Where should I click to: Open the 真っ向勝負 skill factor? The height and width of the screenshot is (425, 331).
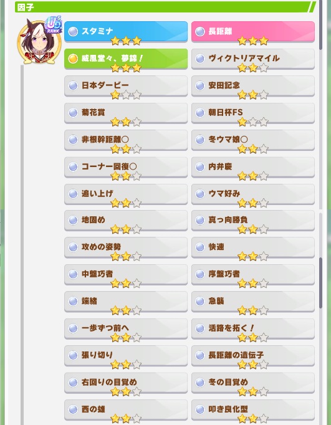point(253,221)
